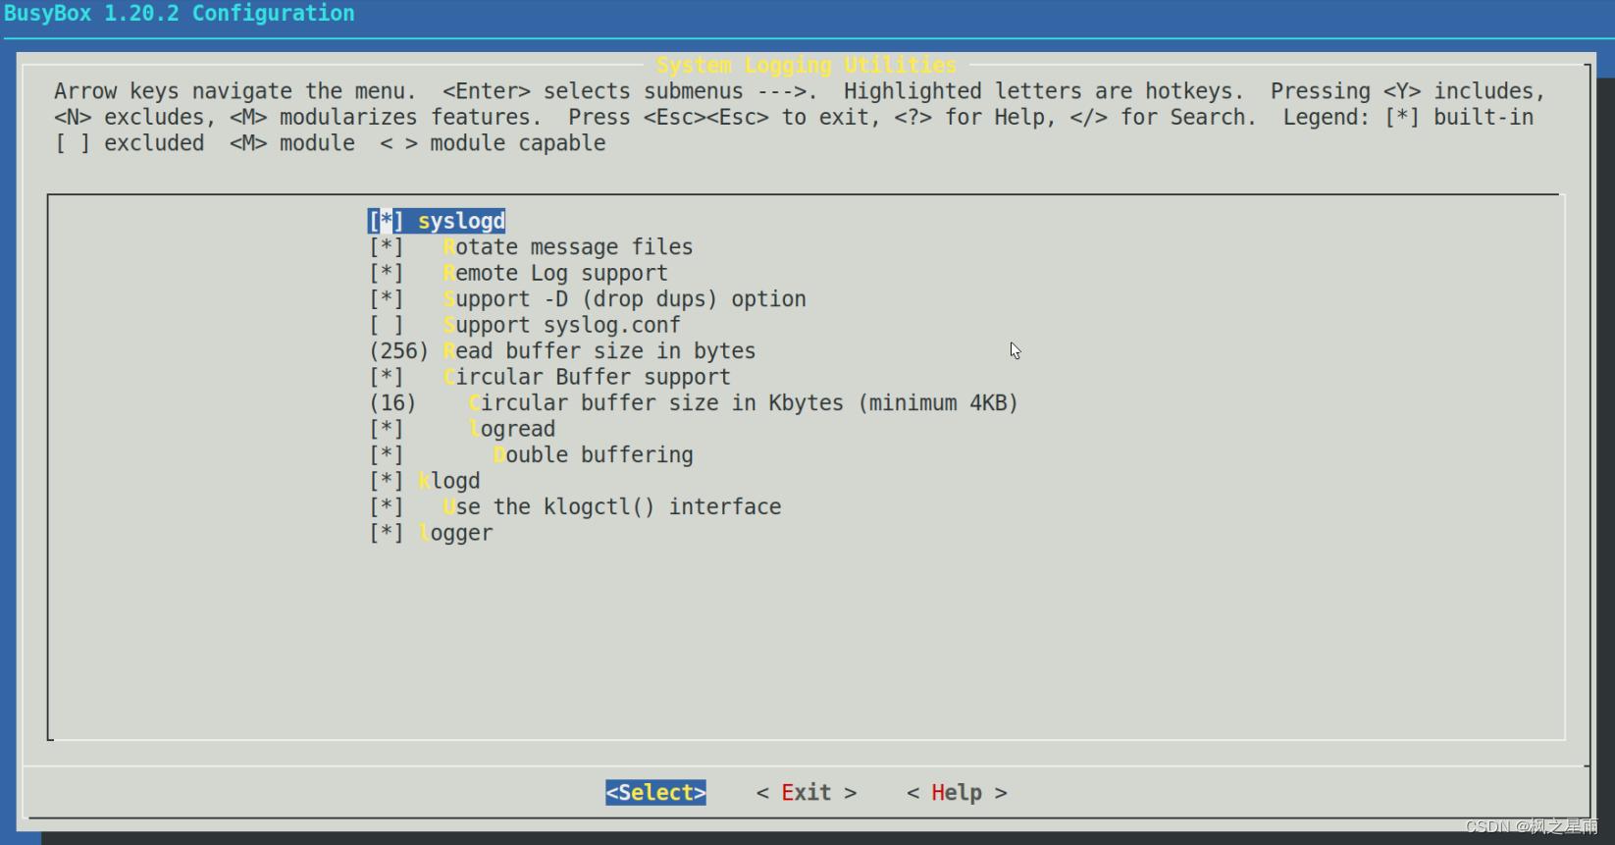Click the '[ ] excluded' legend text
1615x845 pixels.
130,143
